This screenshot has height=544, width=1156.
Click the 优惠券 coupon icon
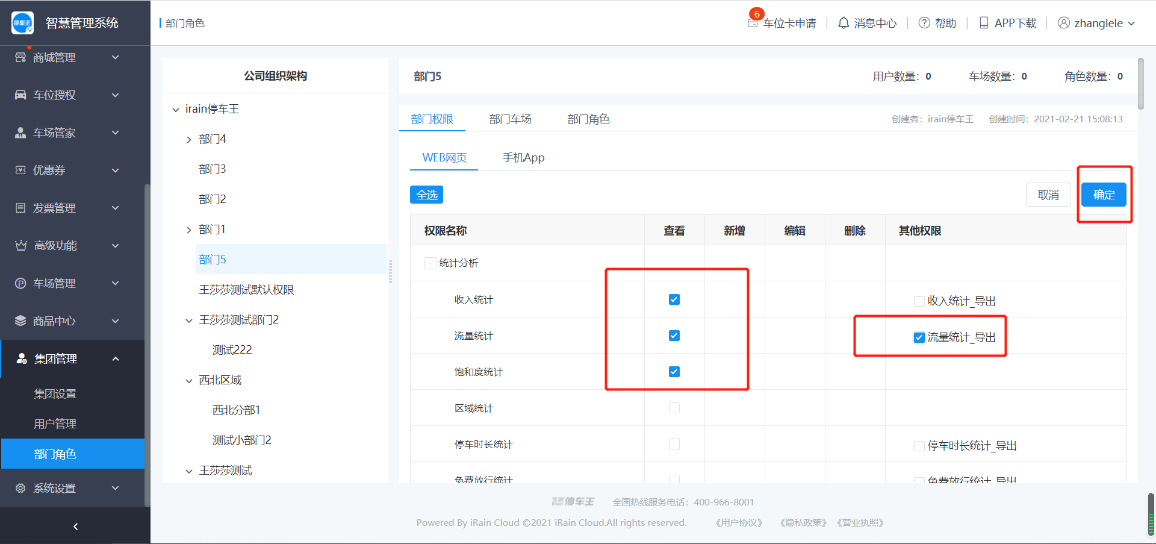(20, 170)
